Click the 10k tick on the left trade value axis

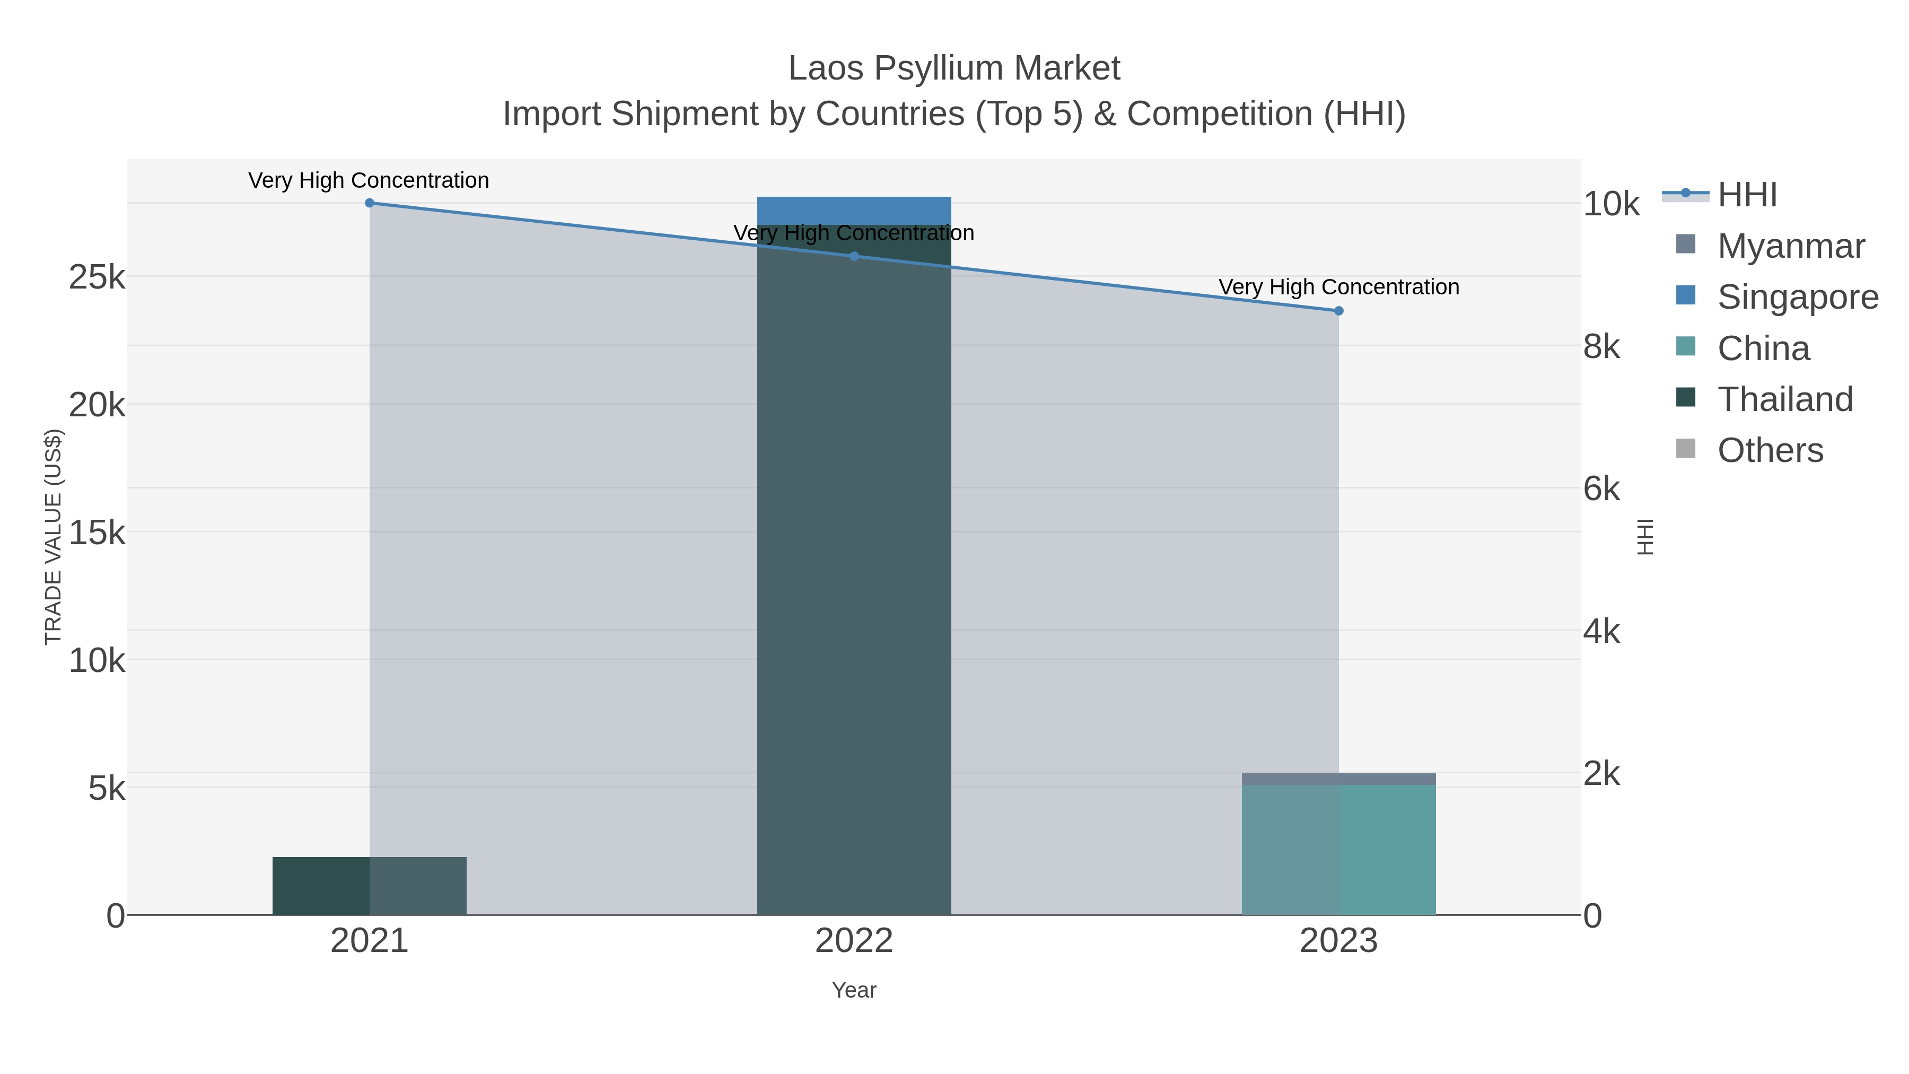click(97, 660)
